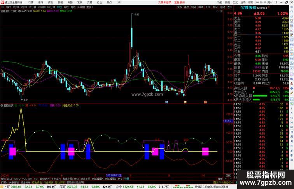The height and width of the screenshot is (189, 294).
Task: Click the blue event marker under the chart
Action: coord(166,102)
